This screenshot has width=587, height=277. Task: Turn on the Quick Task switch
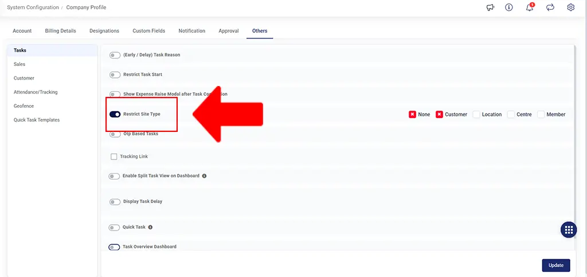coord(114,228)
